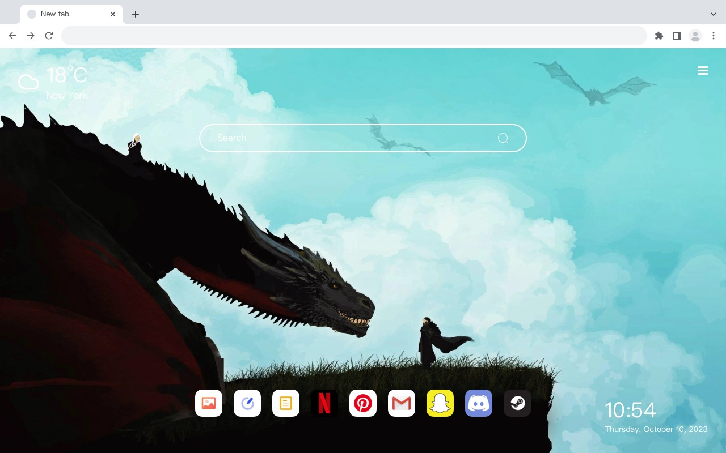Click the magnifier search icon in search bar

click(503, 138)
